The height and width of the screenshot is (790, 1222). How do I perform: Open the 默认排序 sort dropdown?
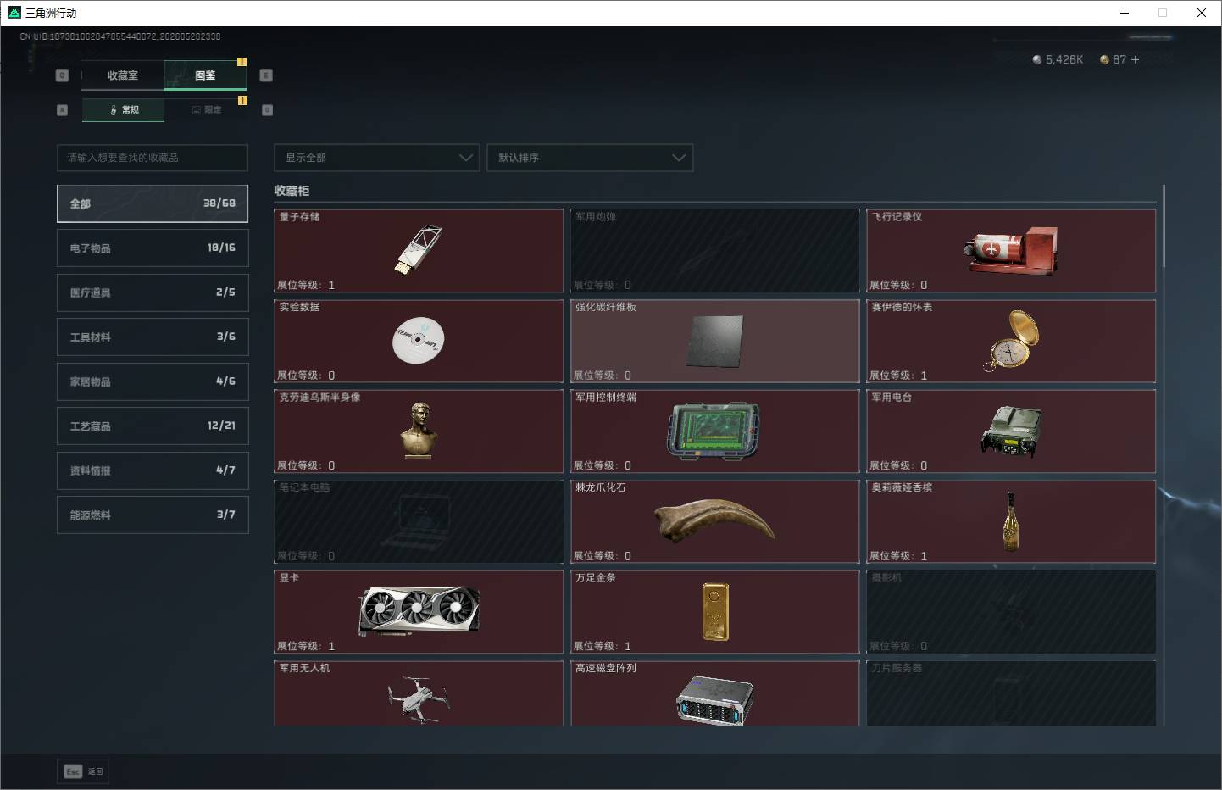[x=590, y=158]
